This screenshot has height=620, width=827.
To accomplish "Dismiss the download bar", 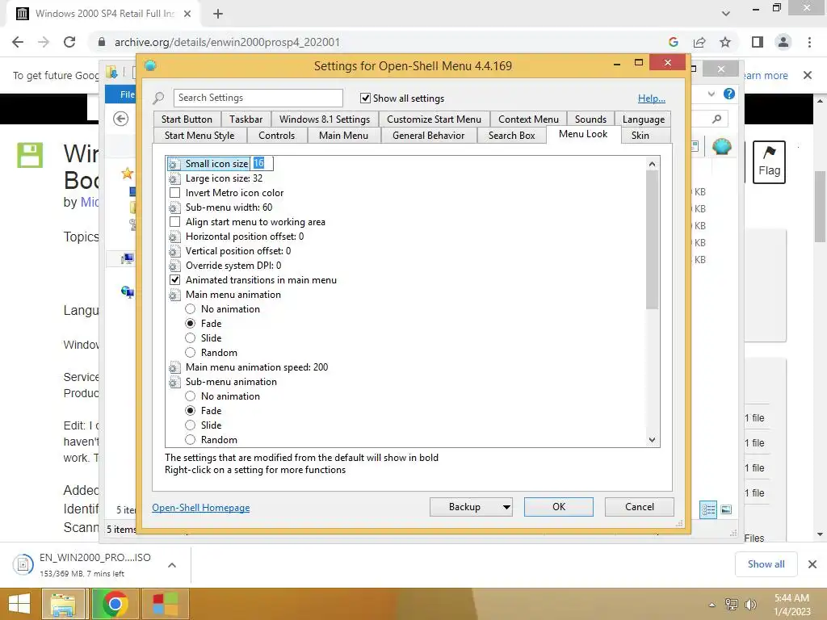I will (812, 564).
